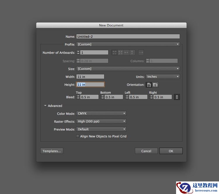Toggle right-to-left artboard layout arrow icon
Viewport: 219px width, 194px height.
(141, 53)
